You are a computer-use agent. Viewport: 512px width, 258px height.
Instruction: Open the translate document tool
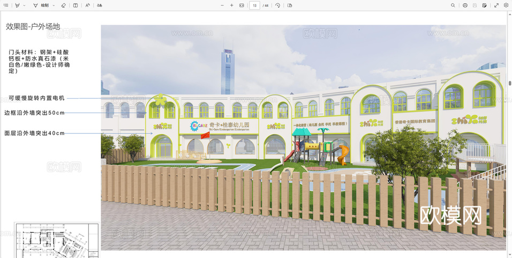point(100,5)
